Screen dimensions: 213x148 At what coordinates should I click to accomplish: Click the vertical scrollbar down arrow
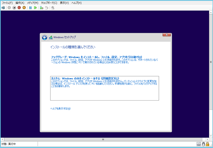tap(211, 136)
